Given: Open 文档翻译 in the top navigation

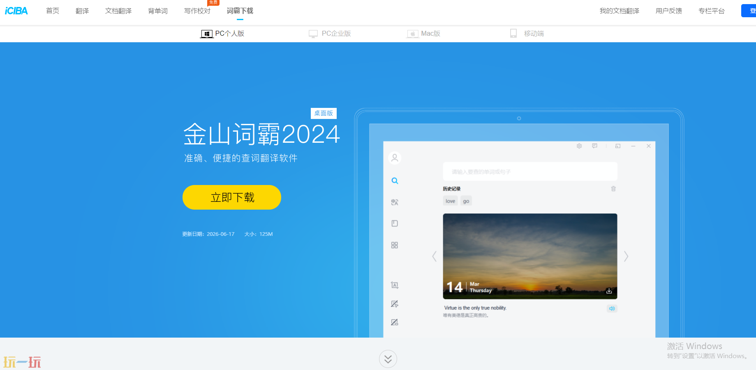Looking at the screenshot, I should [118, 11].
